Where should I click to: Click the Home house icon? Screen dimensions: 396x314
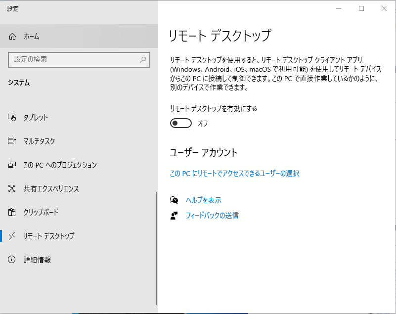[12, 37]
